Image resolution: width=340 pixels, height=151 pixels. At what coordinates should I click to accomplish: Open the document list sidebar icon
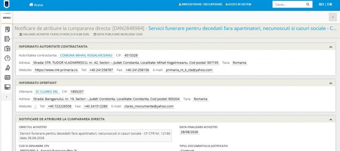[x=8, y=29]
